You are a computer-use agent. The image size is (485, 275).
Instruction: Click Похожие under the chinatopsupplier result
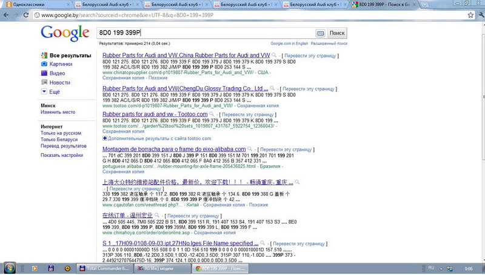[x=158, y=78]
